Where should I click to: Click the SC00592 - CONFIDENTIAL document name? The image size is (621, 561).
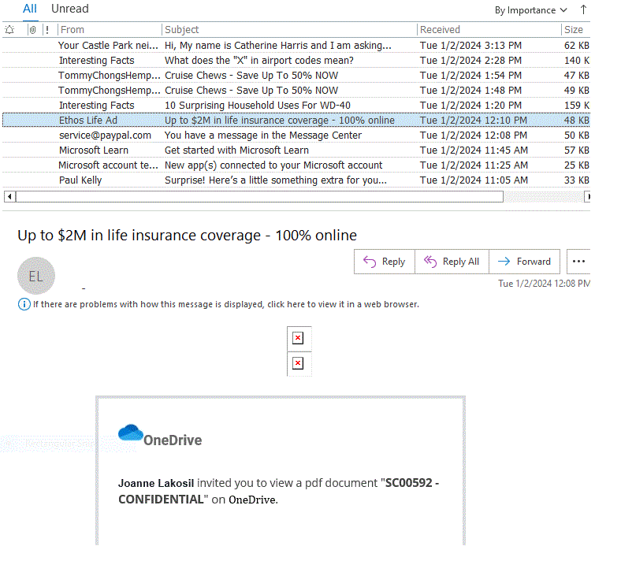278,492
